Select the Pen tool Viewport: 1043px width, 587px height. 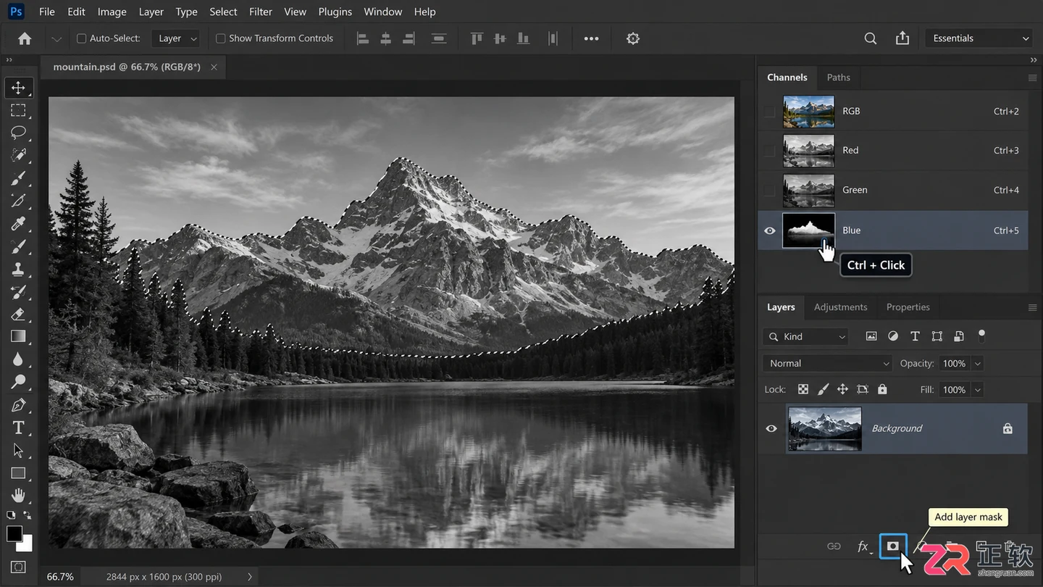point(18,405)
